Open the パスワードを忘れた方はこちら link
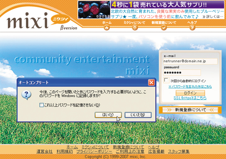Screen dimensions: 226x159 pyautogui.click(x=190, y=86)
